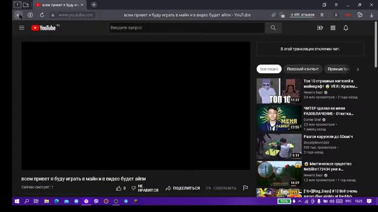378x212 pixels.
Task: Click the site lock icon
Action: [x=53, y=15]
